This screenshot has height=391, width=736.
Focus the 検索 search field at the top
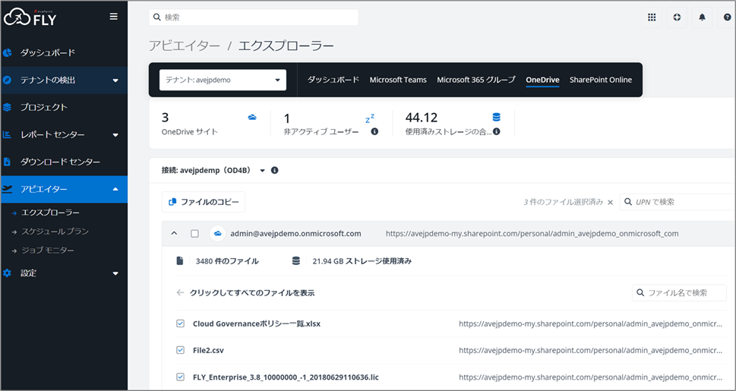(x=254, y=17)
